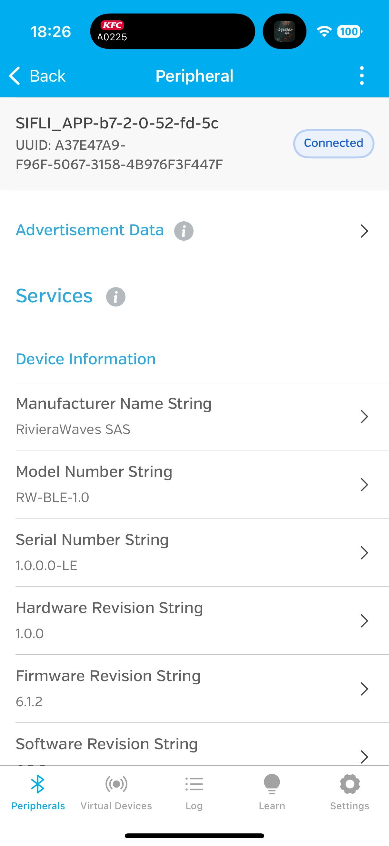
Task: Tap the Advertisement Data info icon
Action: pos(184,231)
